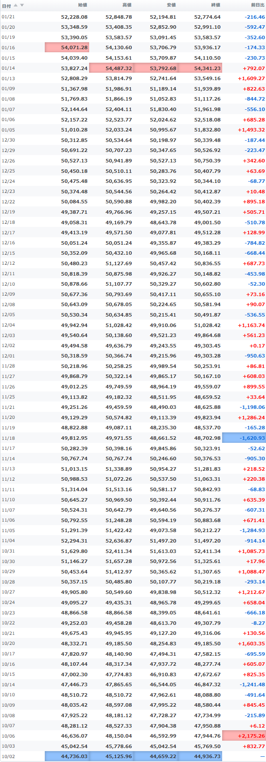The image size is (266, 762).
Task: Sort dates descending with the down arrow
Action: pos(22,5)
